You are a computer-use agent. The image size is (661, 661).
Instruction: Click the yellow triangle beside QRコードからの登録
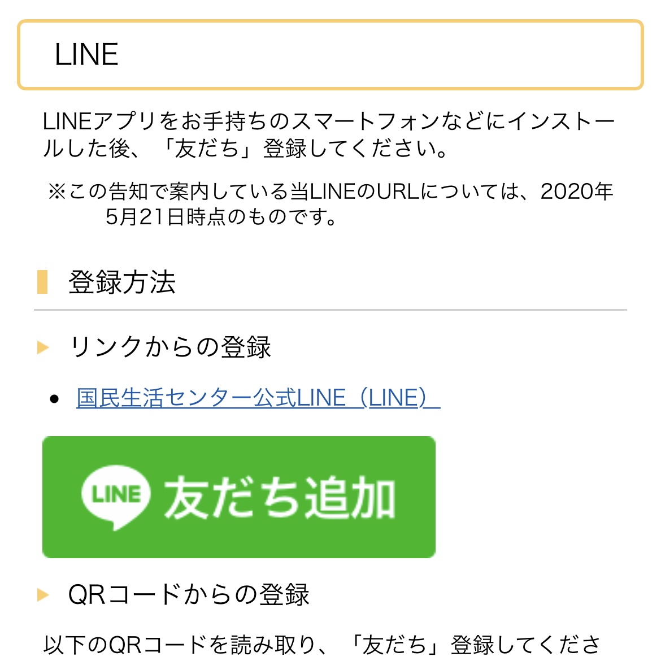[43, 594]
